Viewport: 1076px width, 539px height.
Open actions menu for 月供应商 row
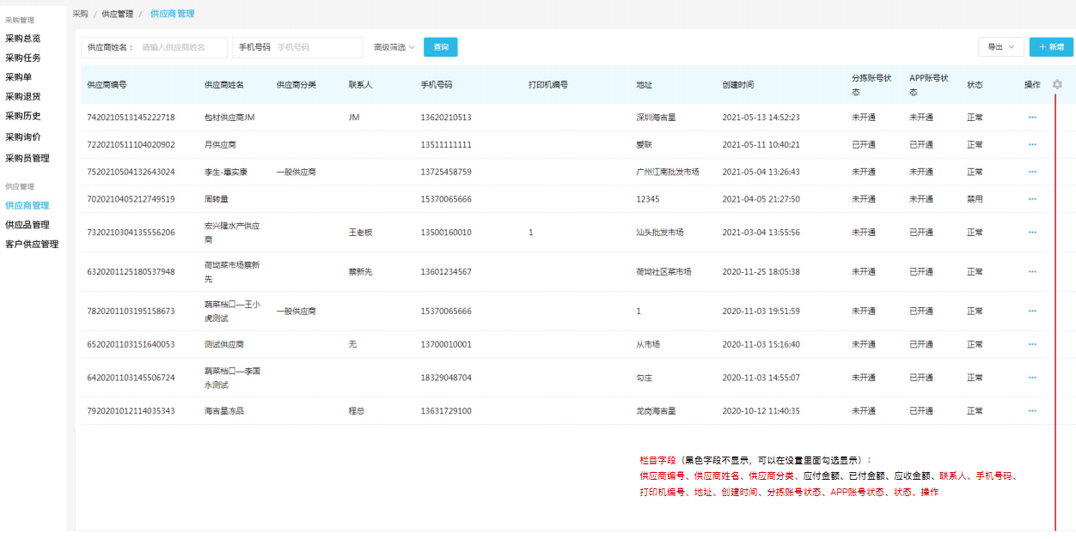(1032, 145)
